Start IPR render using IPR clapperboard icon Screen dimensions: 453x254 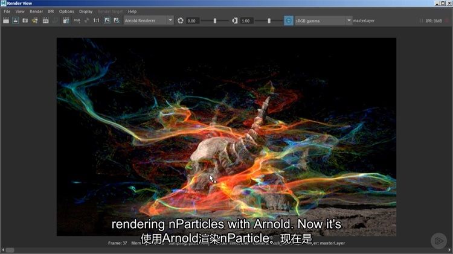tap(46, 21)
